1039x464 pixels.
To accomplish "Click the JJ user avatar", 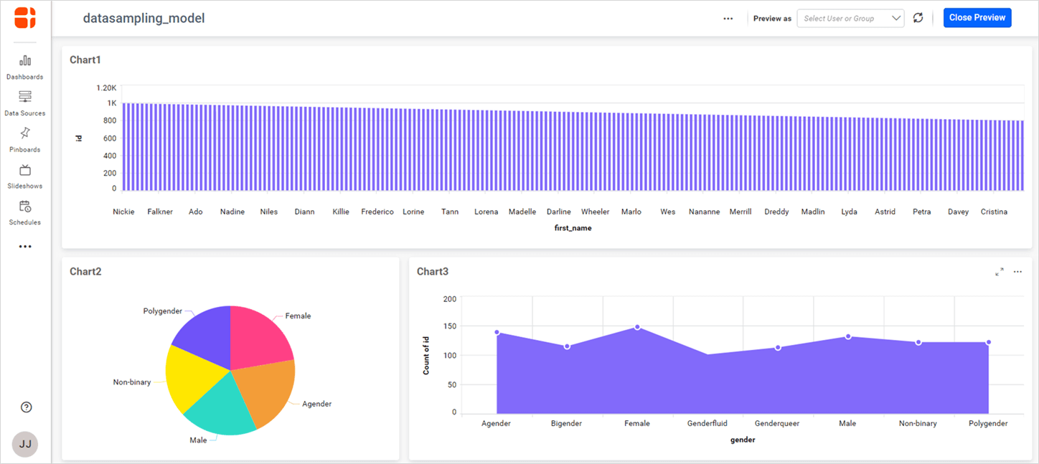I will click(x=24, y=444).
